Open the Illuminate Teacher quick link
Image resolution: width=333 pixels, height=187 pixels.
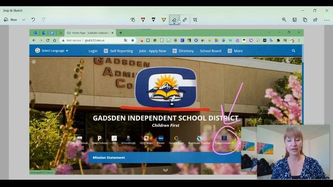point(199,140)
